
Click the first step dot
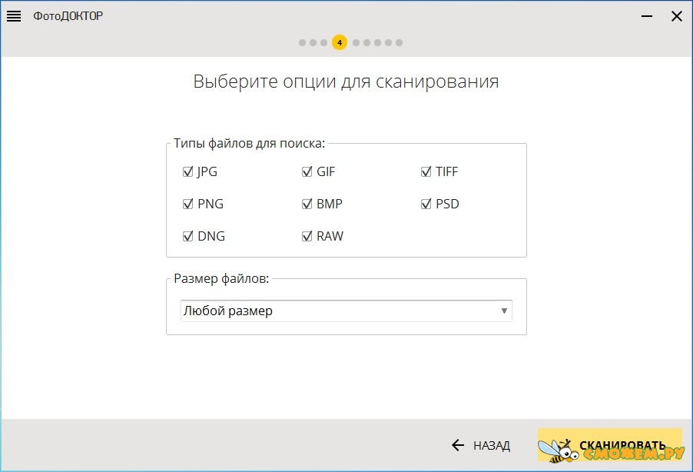click(302, 42)
